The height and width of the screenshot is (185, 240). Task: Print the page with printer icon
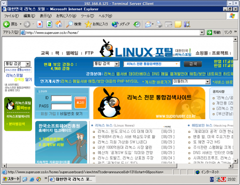[x=159, y=24]
